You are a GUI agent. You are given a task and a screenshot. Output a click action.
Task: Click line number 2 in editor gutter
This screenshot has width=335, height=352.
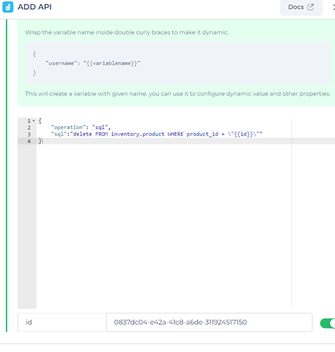coord(29,128)
